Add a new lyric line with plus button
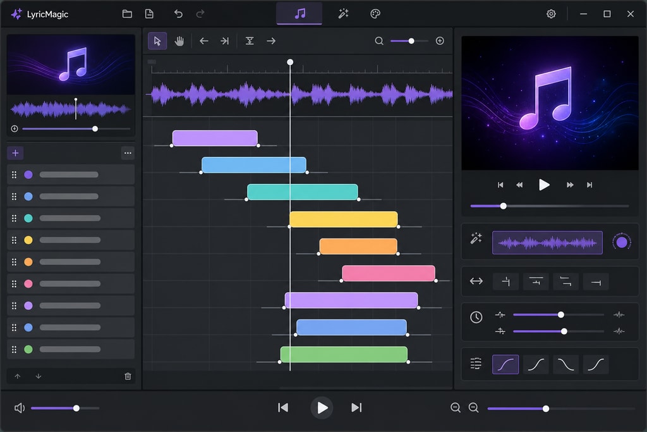 click(x=15, y=153)
